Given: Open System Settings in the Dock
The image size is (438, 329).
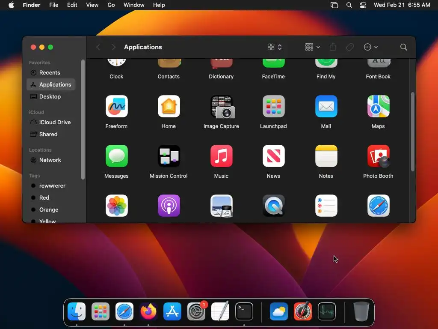Looking at the screenshot, I should 196,311.
